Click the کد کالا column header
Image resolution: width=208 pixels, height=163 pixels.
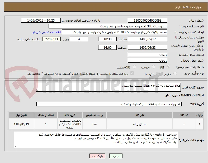(184, 115)
